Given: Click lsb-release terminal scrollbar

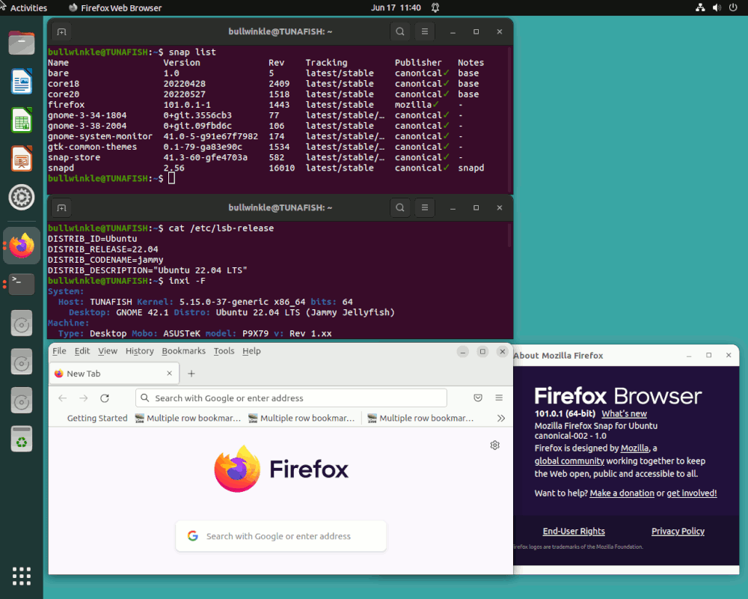Looking at the screenshot, I should [x=509, y=235].
